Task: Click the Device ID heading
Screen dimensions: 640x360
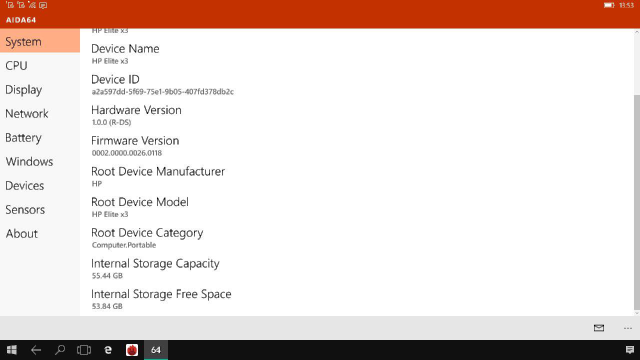Action: (115, 79)
